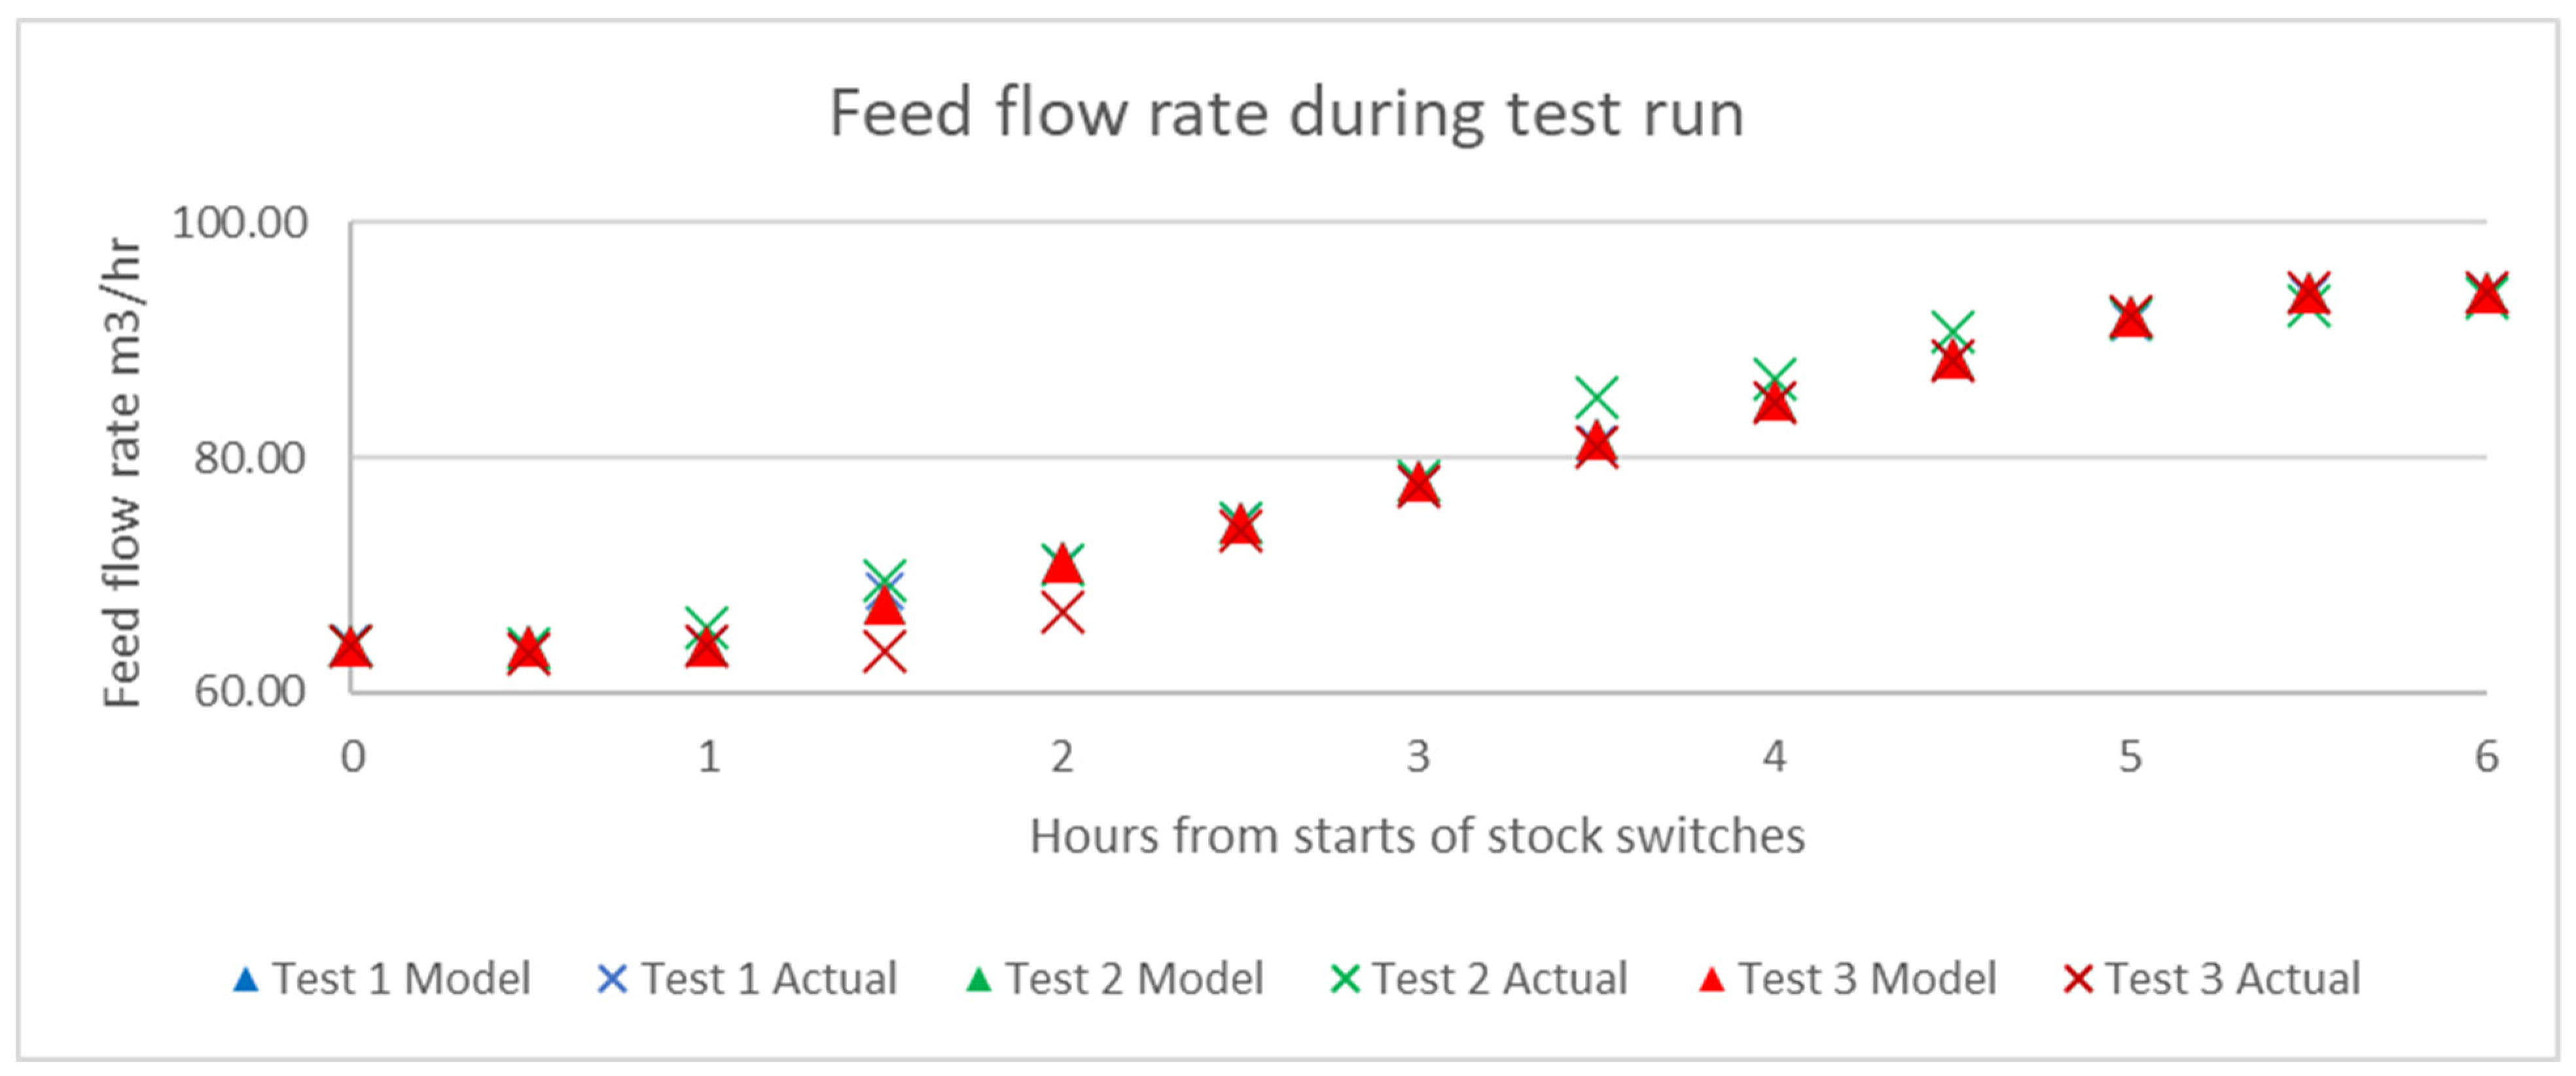Select the horizontal axis label 6
Viewport: 2576px width, 1076px height.
2487,757
